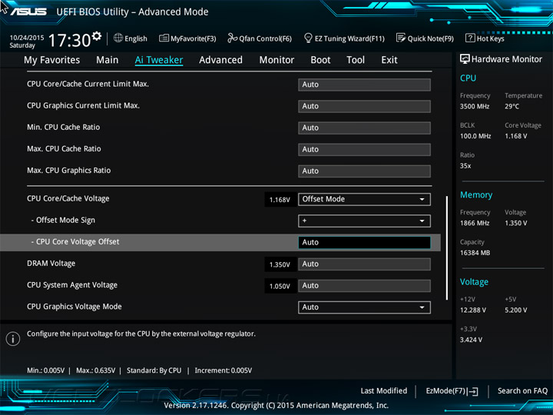Click the Max. CPU Graphics Ratio field
This screenshot has height=415, width=553.
[364, 171]
